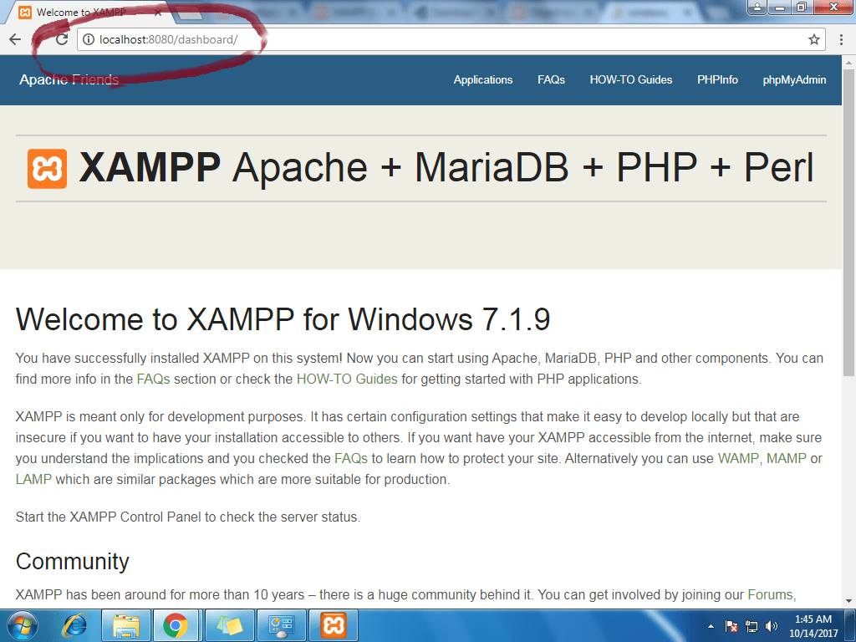This screenshot has height=642, width=856.
Task: Show hidden tray icons arrow
Action: click(711, 626)
